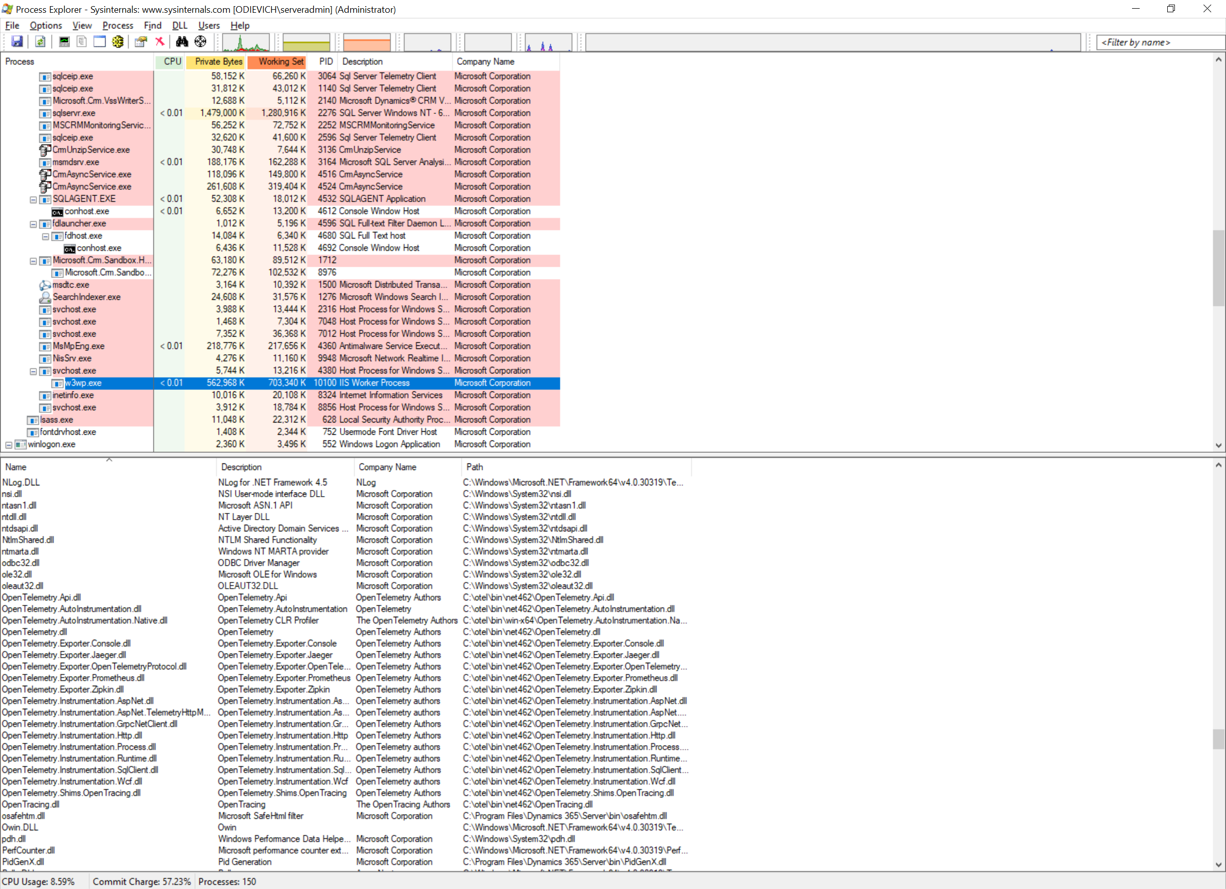Collapse the fdlauncher.exe process branch
Viewport: 1226px width, 889px height.
[33, 223]
